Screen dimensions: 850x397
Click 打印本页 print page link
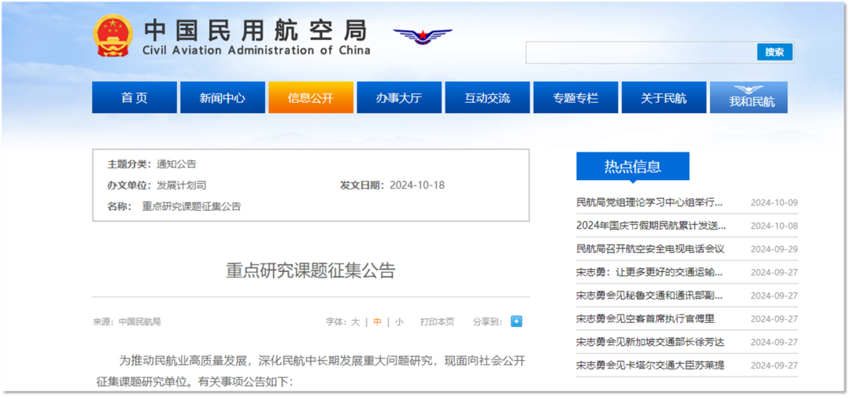[437, 322]
